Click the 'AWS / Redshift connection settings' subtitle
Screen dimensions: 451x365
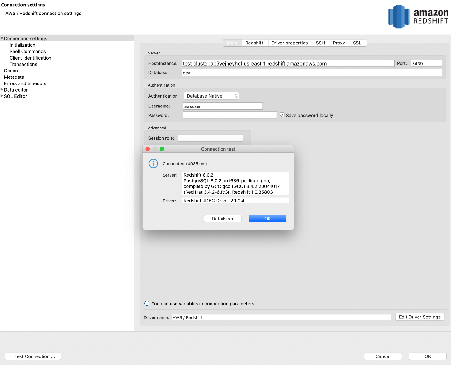pyautogui.click(x=43, y=13)
